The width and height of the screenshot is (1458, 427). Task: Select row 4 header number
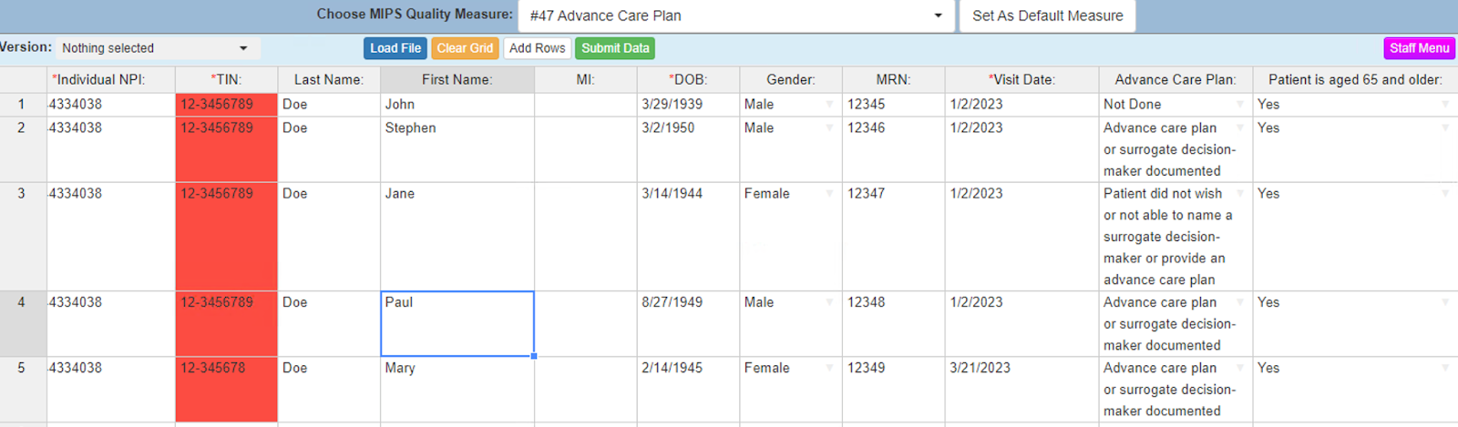tap(22, 302)
